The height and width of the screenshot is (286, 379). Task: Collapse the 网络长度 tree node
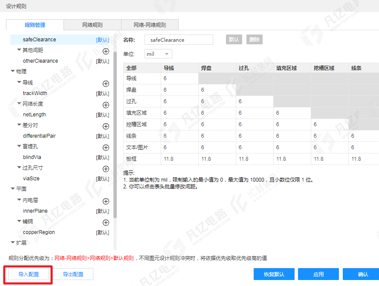[x=19, y=104]
